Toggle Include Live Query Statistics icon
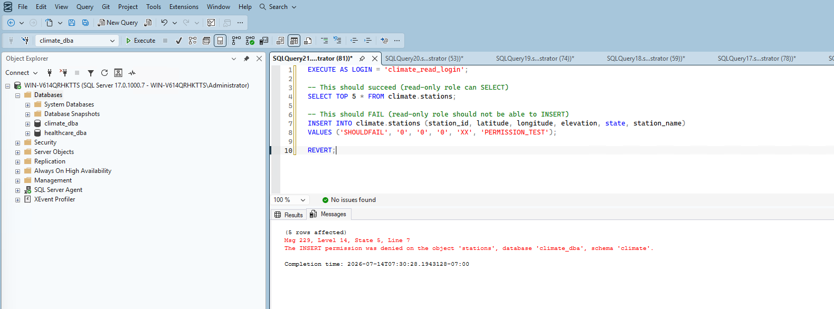 point(250,41)
